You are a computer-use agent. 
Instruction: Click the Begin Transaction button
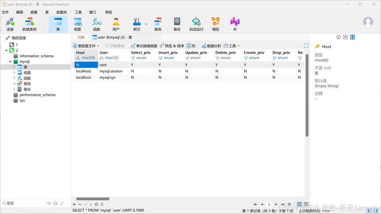pos(115,46)
